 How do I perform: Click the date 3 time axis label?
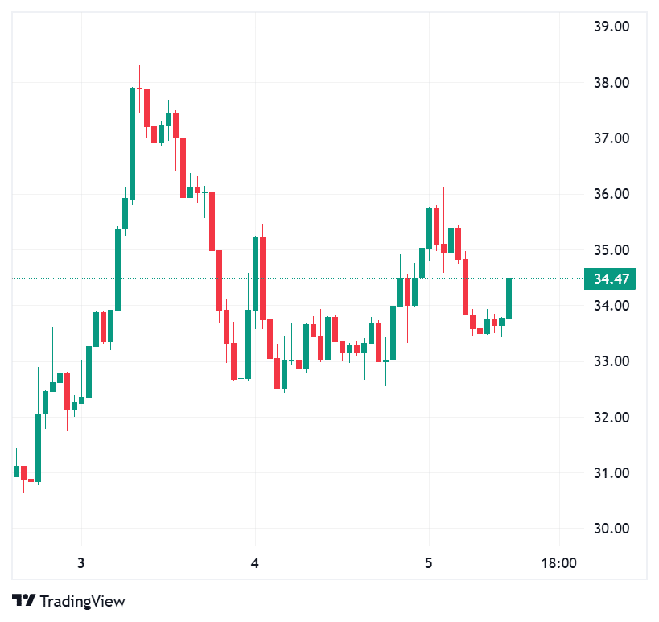pos(81,563)
